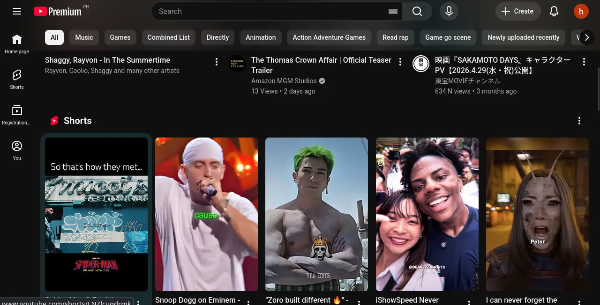The height and width of the screenshot is (305, 600).
Task: Open Registration subscriptions in sidebar
Action: (x=17, y=115)
